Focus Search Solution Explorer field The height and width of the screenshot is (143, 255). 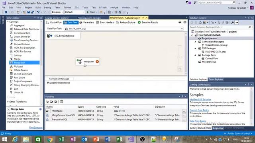pos(221,27)
